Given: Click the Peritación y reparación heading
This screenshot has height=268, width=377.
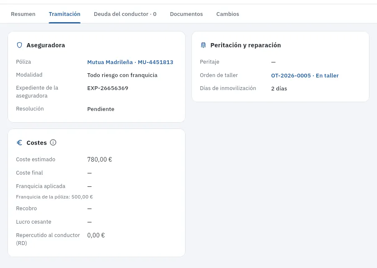Looking at the screenshot, I should point(245,45).
